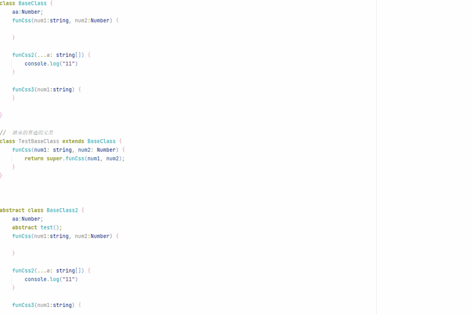The image size is (473, 314).
Task: Click the BaseClass name in the first class declaration
Action: (x=33, y=3)
